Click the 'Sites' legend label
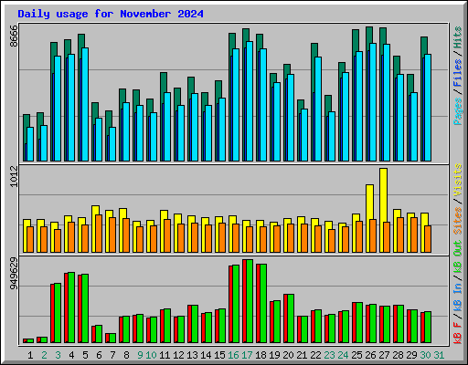This screenshot has width=468, height=365. click(458, 221)
